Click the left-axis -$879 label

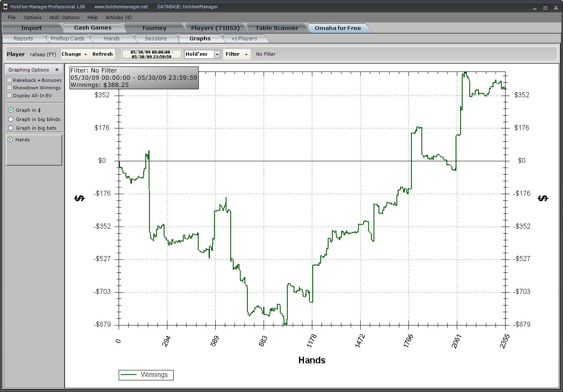(x=102, y=324)
